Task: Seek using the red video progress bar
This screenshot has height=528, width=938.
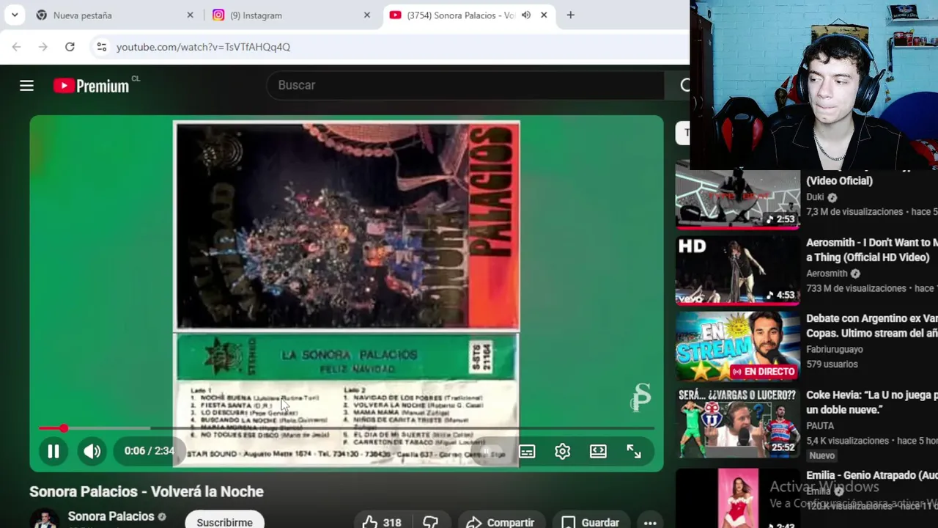Action: (346, 428)
